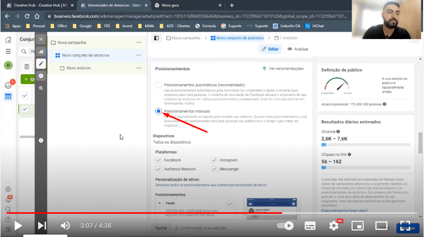Select Posicionamentos automáticos radio option

tap(159, 85)
